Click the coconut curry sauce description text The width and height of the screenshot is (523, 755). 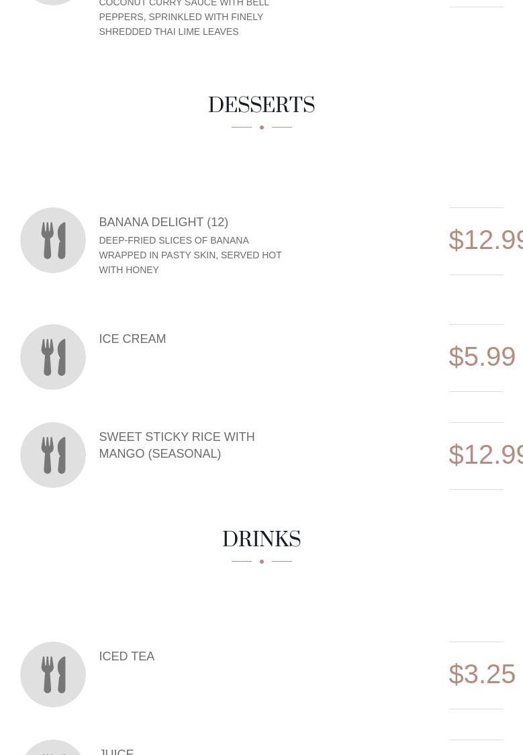(184, 17)
